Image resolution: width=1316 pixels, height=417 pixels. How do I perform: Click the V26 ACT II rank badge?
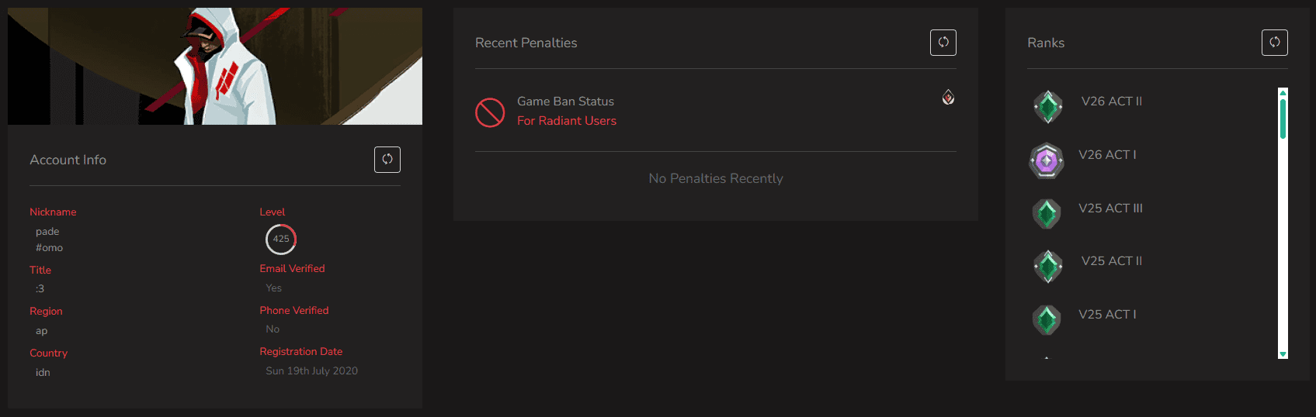click(x=1047, y=107)
